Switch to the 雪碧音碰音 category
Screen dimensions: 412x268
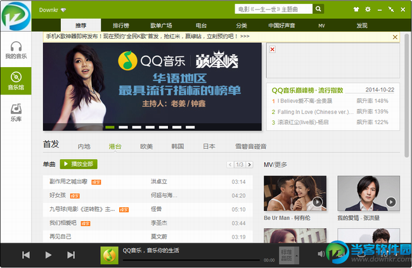tap(250, 146)
